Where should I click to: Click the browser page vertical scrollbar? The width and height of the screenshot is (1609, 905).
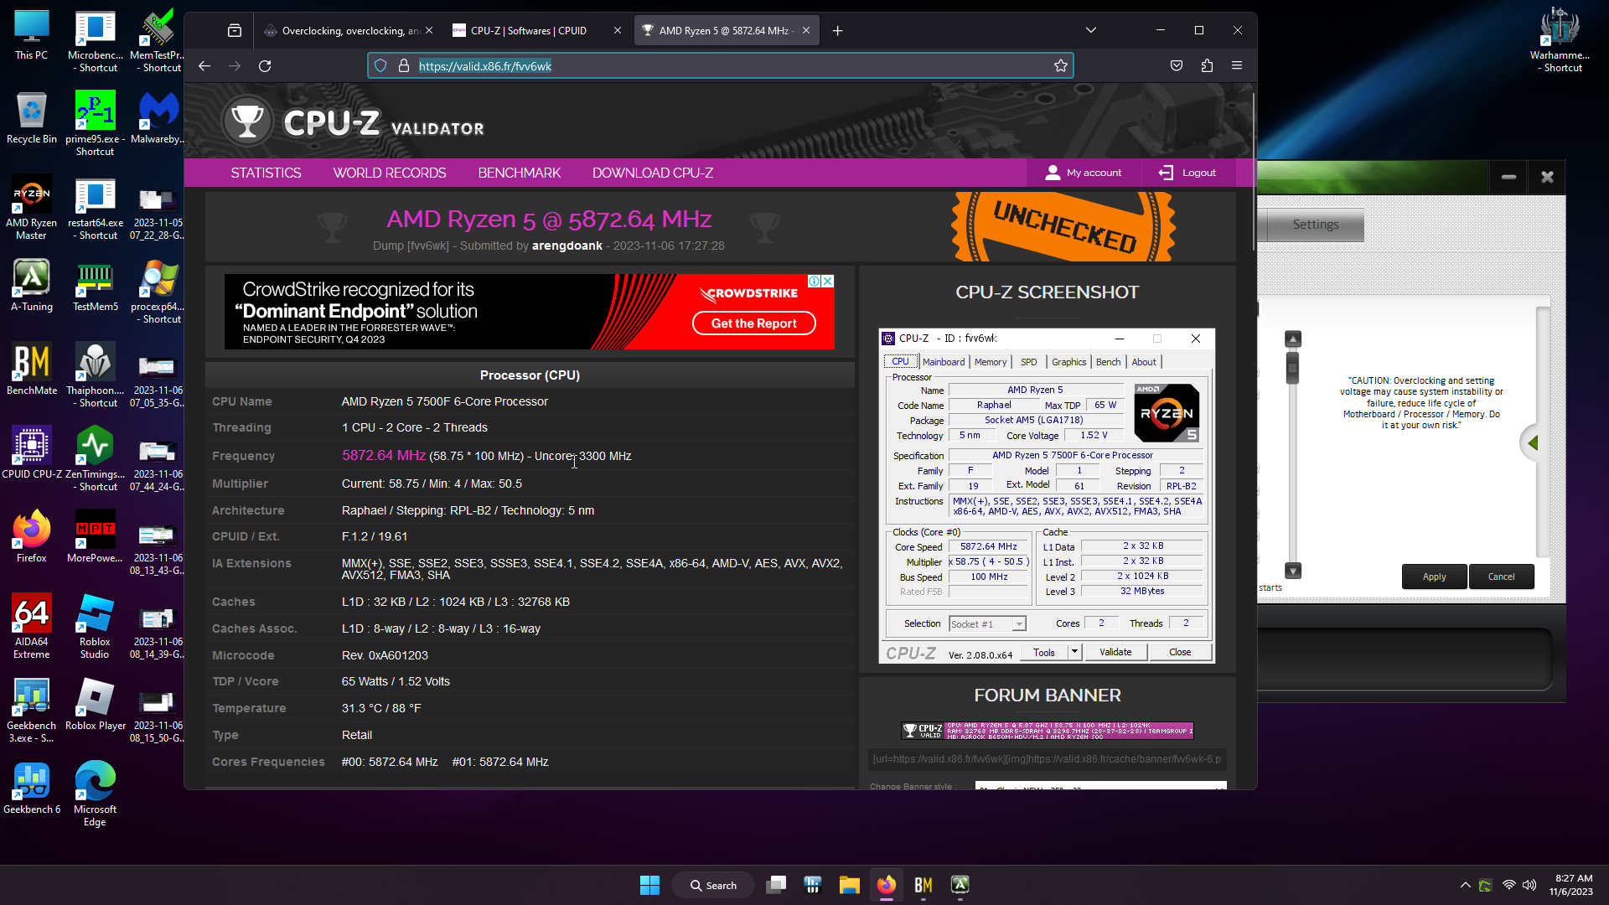1253,172
